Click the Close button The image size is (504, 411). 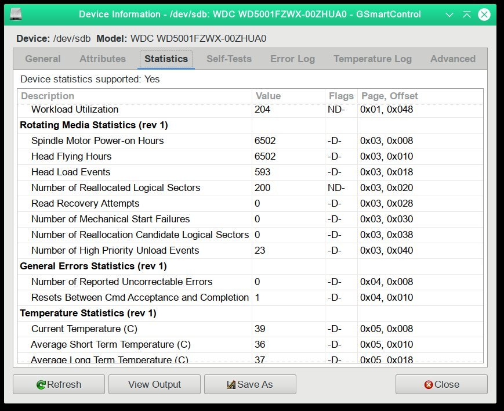coord(441,384)
